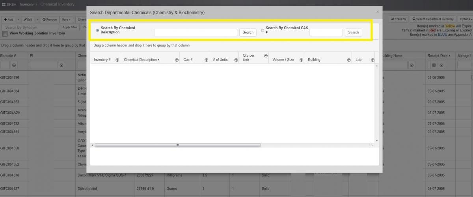473x197 pixels.
Task: Expand the dropdown arrow beside Add
Action: (x=17, y=19)
